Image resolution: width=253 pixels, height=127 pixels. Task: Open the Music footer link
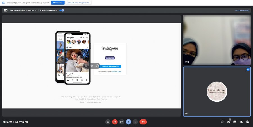coord(99,99)
